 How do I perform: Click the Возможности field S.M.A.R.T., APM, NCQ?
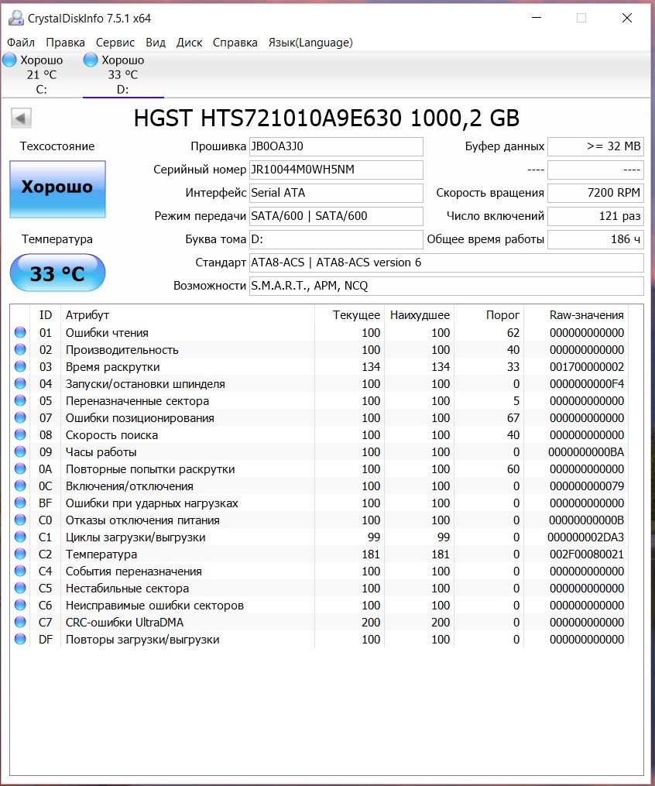(447, 286)
